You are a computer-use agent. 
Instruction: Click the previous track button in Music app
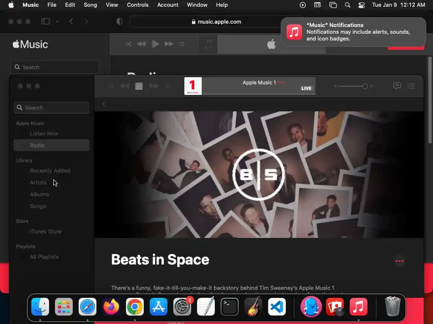coord(125,86)
